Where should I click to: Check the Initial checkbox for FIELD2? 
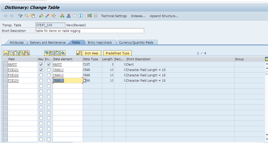click(x=49, y=75)
